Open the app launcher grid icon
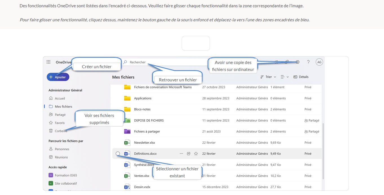 click(x=48, y=62)
